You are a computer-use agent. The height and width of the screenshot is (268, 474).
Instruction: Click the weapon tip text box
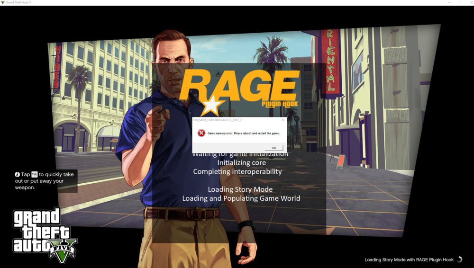(45, 181)
